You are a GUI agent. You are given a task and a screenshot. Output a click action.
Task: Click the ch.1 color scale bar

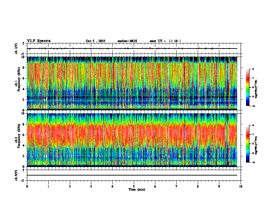click(x=247, y=87)
